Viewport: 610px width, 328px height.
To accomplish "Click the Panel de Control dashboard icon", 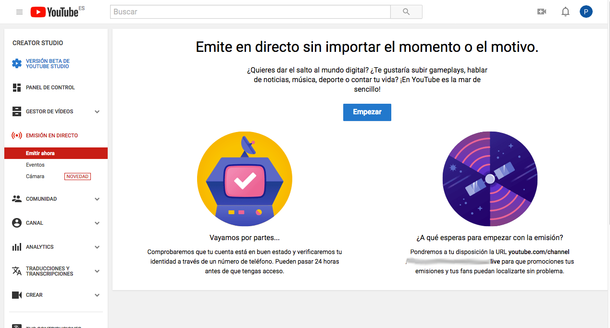I will pos(17,87).
